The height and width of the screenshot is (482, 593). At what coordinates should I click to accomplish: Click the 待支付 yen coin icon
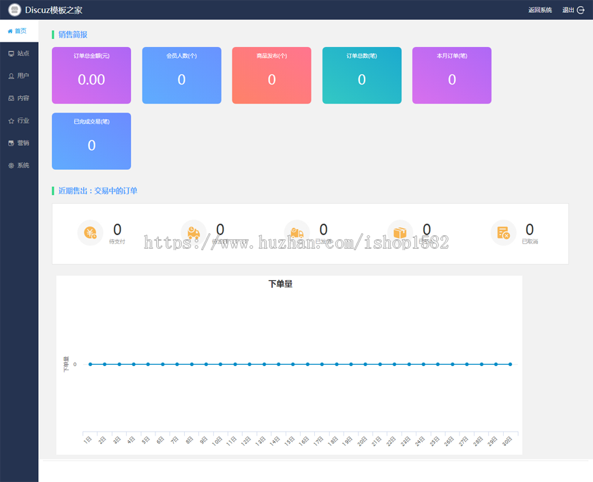91,232
